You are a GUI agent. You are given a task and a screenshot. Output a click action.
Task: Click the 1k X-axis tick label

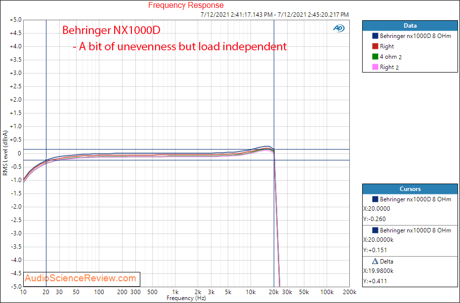pos(175,292)
